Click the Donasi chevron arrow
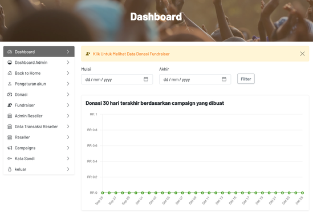The image size is (313, 216). (68, 95)
